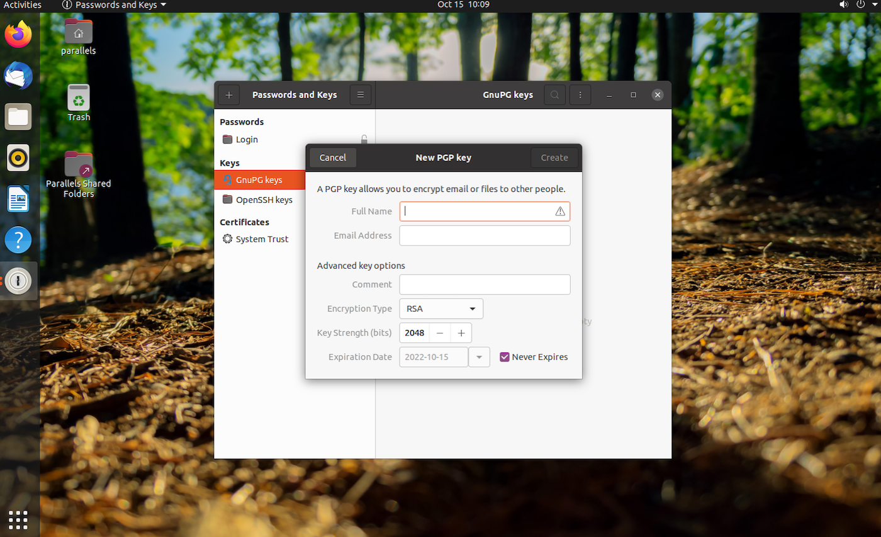Launch Thunderbird from the dock

(18, 76)
